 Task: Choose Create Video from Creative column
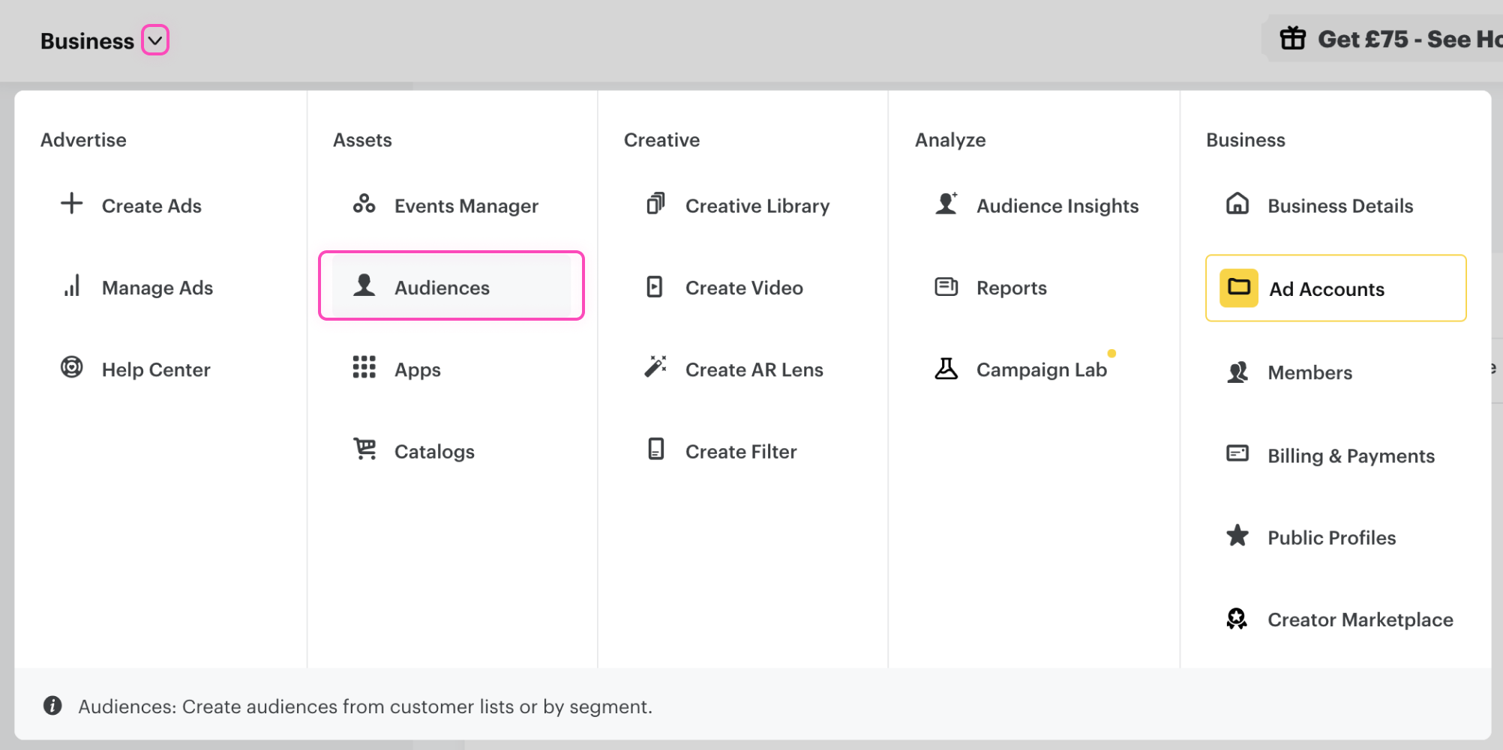click(x=743, y=288)
